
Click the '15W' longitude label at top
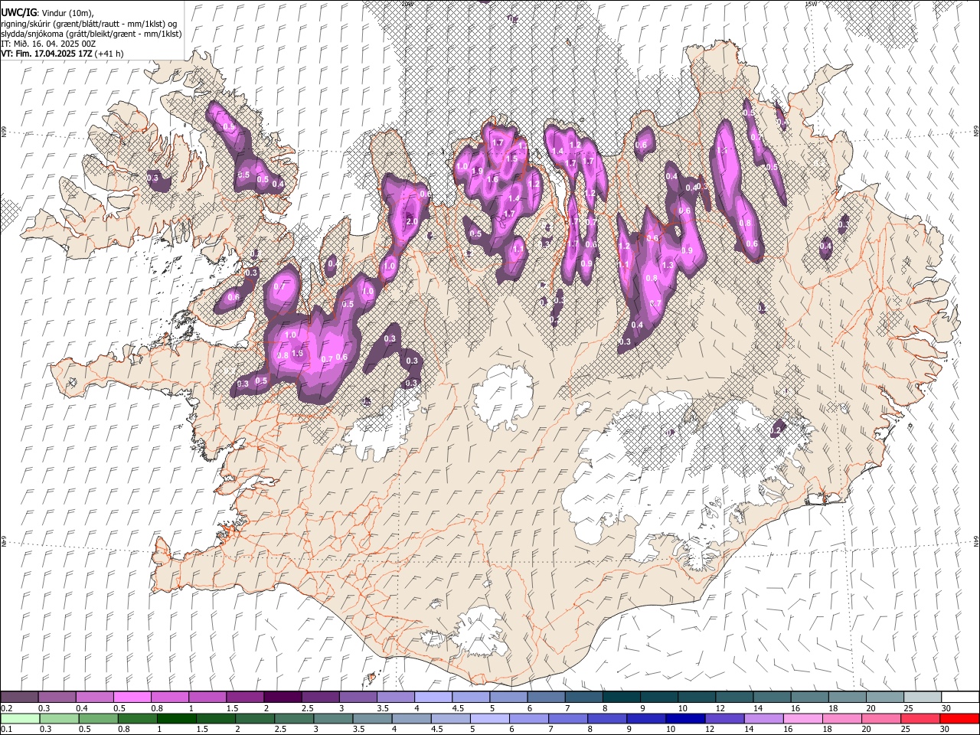811,4
